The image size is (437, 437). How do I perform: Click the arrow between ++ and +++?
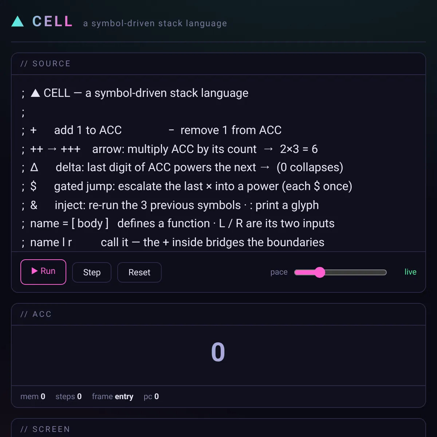pos(52,149)
